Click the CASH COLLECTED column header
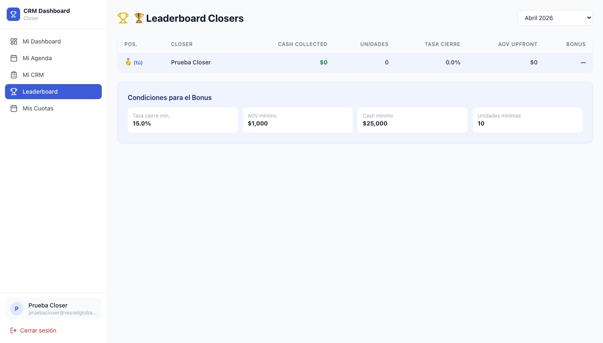603x343 pixels. pyautogui.click(x=303, y=44)
